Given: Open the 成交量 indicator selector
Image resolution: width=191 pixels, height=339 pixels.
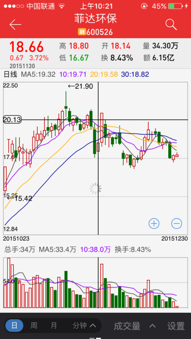Looking at the screenshot, I should pyautogui.click(x=134, y=326).
